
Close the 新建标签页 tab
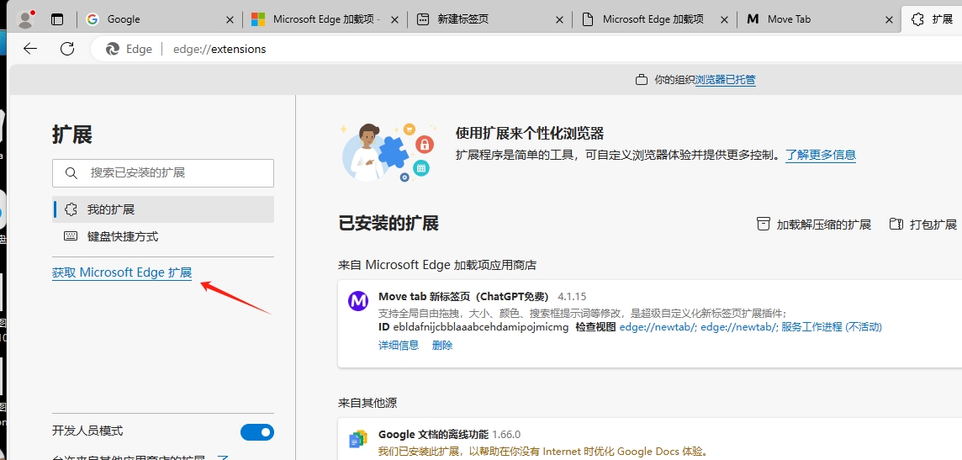pyautogui.click(x=559, y=19)
